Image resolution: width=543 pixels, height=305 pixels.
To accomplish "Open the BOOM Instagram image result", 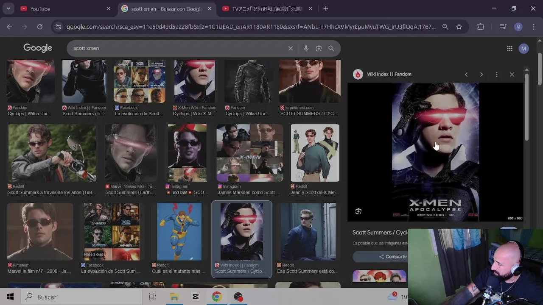I will (x=187, y=153).
